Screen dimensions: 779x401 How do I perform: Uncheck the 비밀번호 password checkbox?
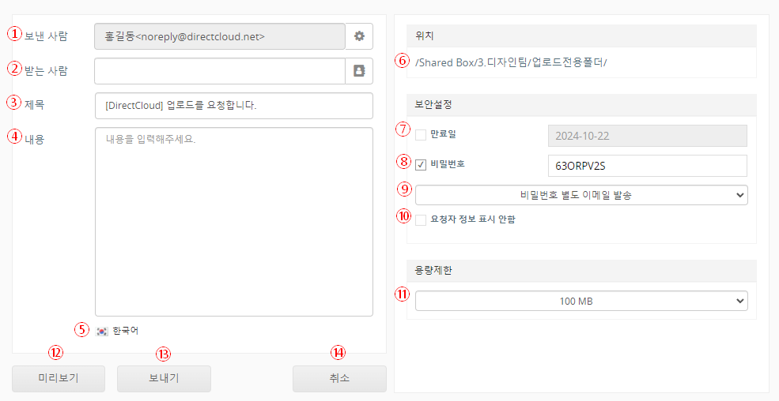[x=421, y=165]
